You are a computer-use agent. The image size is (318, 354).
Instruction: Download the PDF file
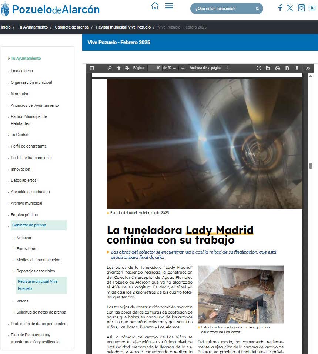(x=287, y=68)
